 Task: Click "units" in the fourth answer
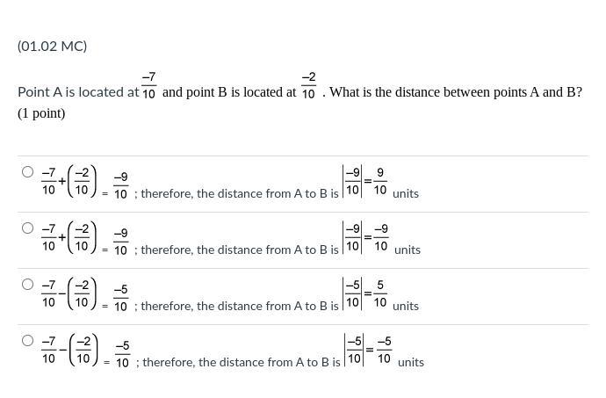(x=411, y=362)
